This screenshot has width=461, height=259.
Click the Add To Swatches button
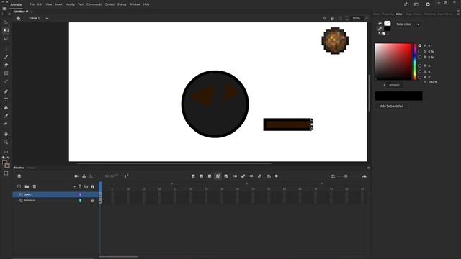(x=391, y=106)
